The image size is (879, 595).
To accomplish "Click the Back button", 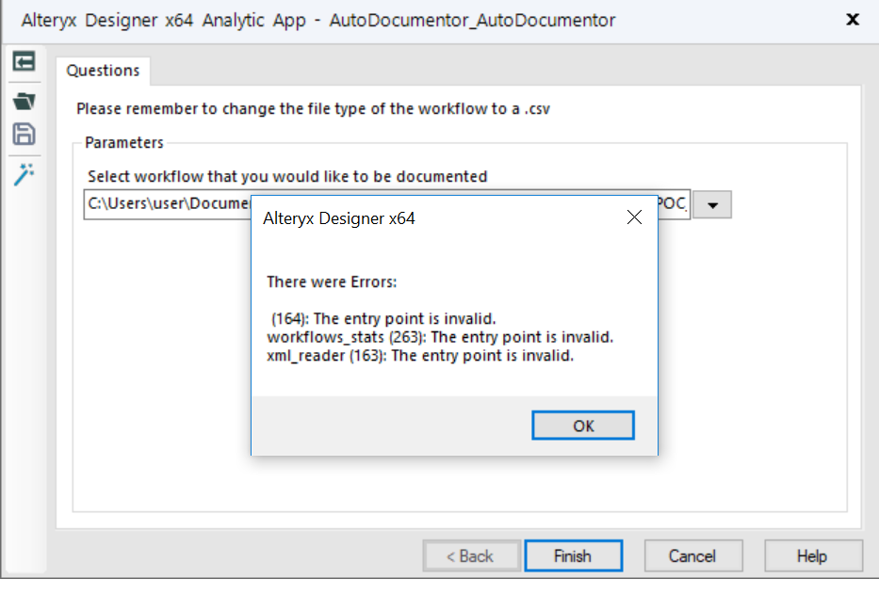I will 471,556.
